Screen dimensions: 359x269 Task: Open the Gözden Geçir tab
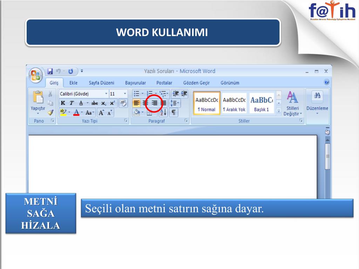196,83
